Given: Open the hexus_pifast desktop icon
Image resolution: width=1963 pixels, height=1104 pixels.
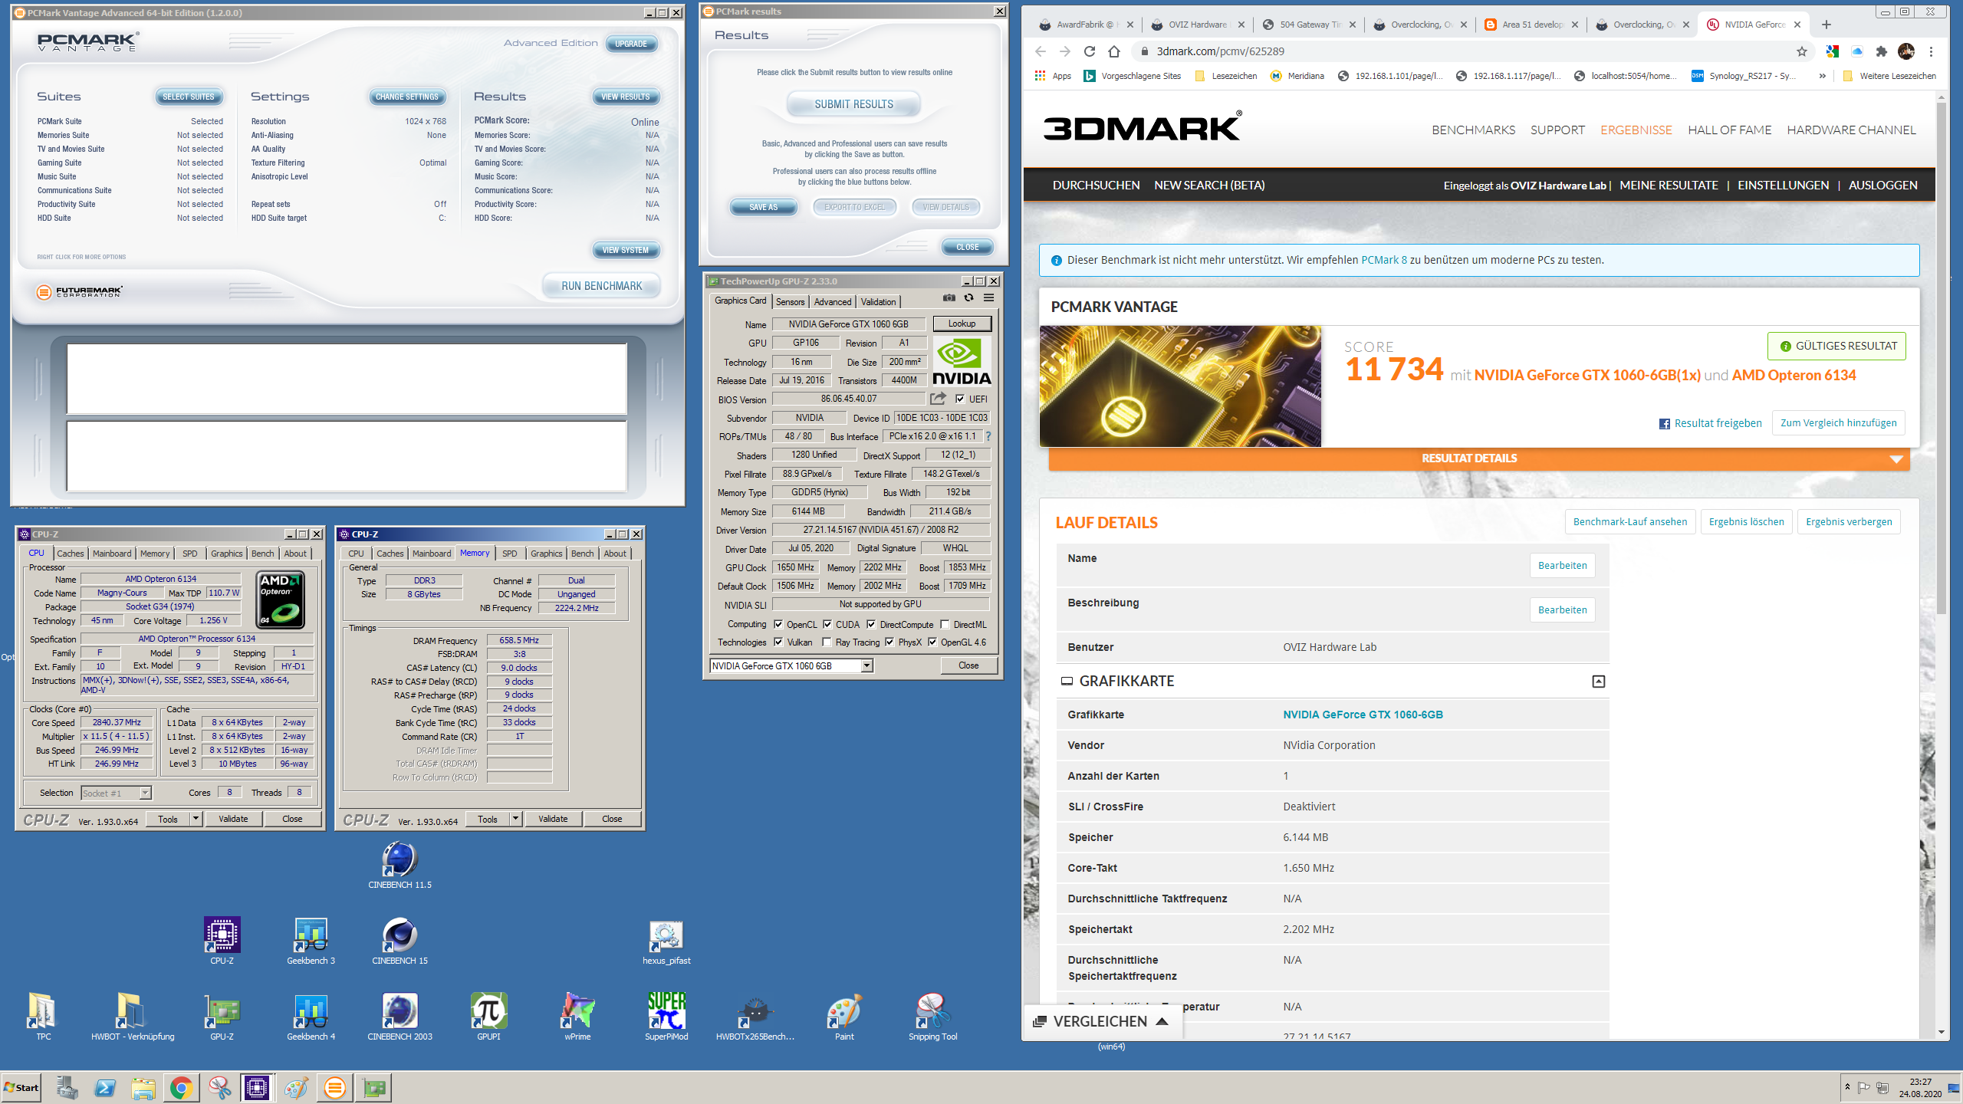Looking at the screenshot, I should coord(666,941).
